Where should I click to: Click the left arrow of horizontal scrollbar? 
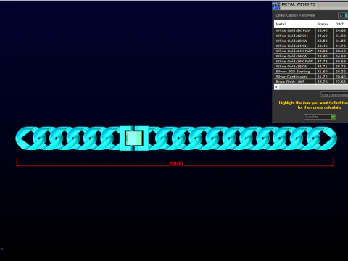(277, 87)
